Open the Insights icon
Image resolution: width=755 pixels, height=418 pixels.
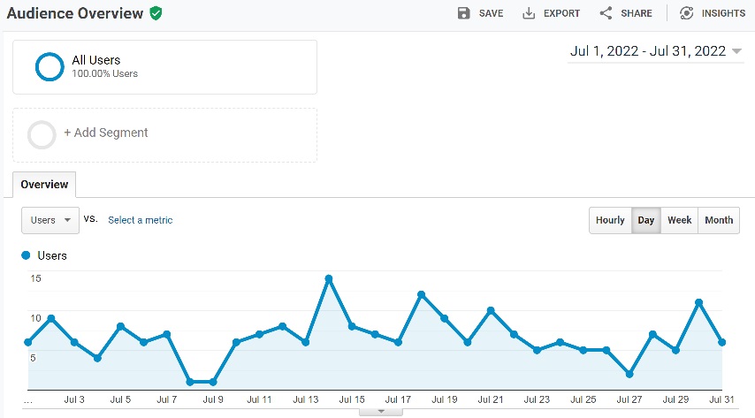click(x=686, y=13)
